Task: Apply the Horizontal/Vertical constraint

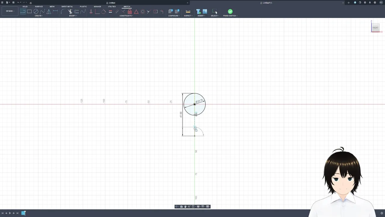Action: (x=91, y=11)
